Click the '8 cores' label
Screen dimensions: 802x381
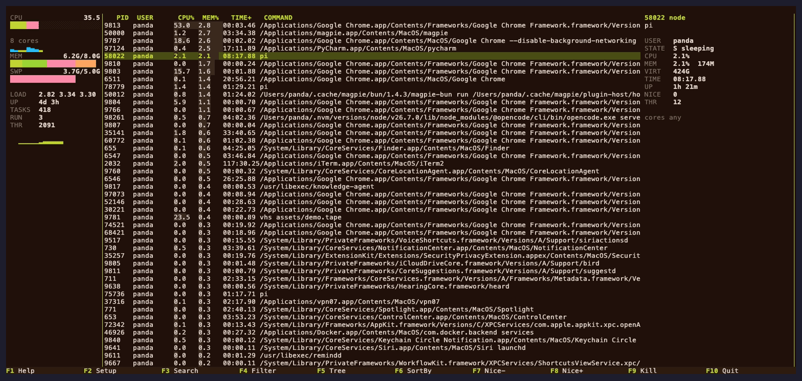coord(24,41)
